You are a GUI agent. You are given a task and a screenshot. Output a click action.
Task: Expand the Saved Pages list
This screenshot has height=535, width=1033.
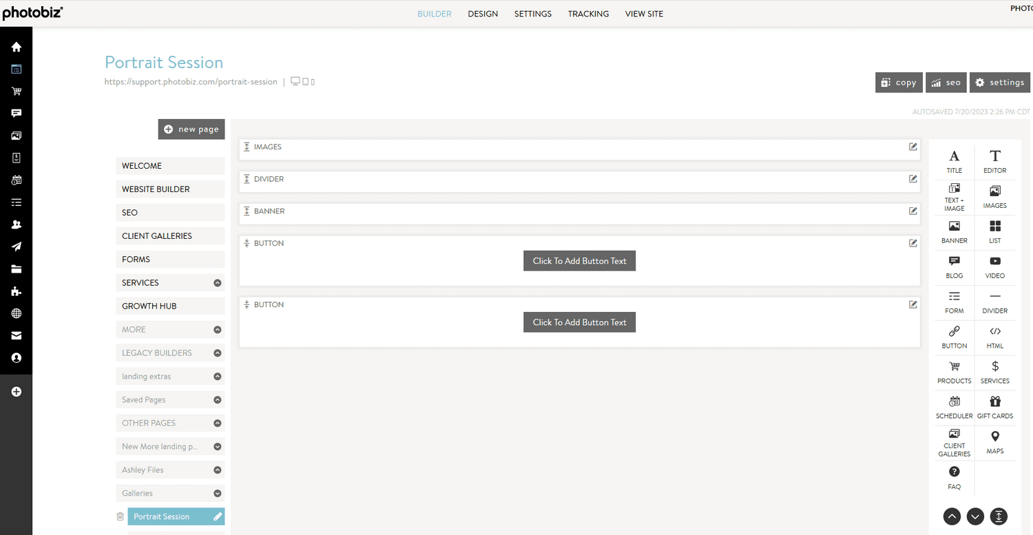pyautogui.click(x=218, y=399)
